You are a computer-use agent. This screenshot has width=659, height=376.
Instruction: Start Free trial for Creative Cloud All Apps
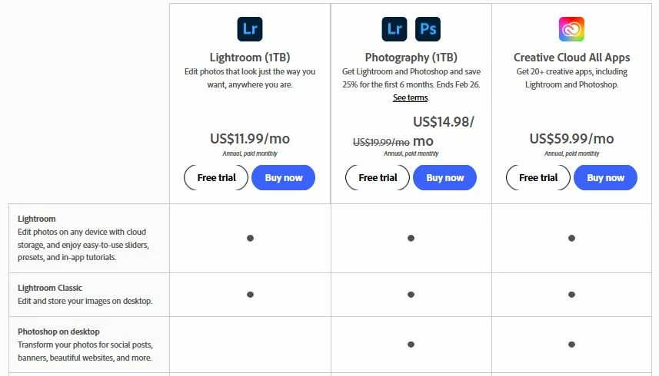click(x=538, y=178)
